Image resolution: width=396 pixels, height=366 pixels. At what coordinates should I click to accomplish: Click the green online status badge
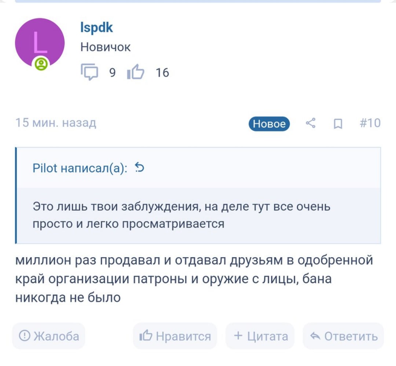(41, 64)
